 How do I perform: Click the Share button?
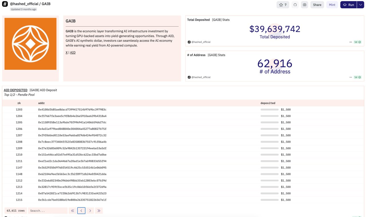(x=317, y=5)
